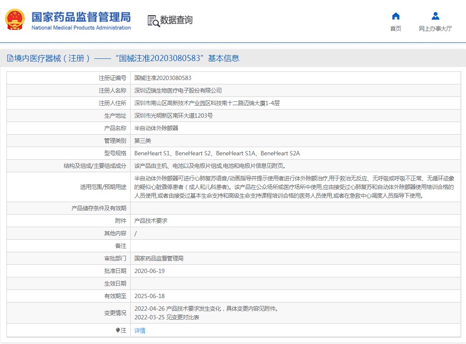Click the home house icon
Image resolution: width=466 pixels, height=344 pixels.
click(x=395, y=16)
